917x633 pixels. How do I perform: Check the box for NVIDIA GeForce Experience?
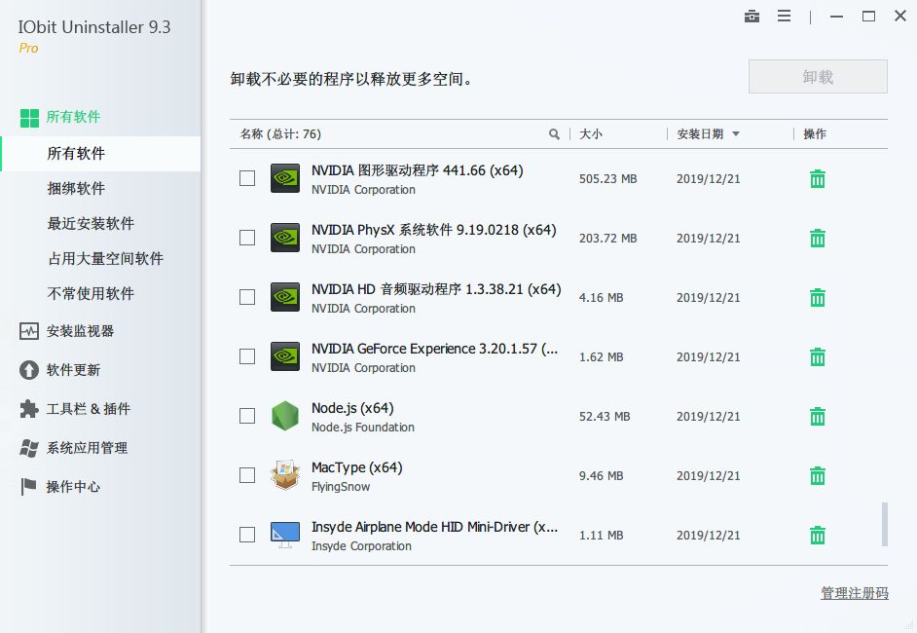[x=247, y=356]
